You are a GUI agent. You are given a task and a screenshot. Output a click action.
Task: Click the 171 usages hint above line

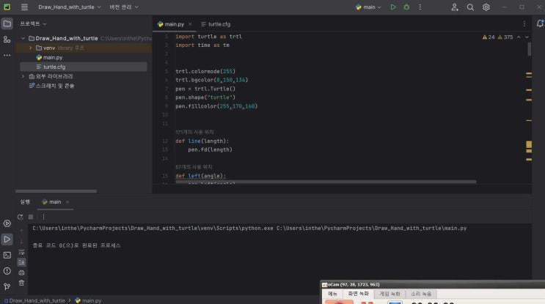coord(194,132)
